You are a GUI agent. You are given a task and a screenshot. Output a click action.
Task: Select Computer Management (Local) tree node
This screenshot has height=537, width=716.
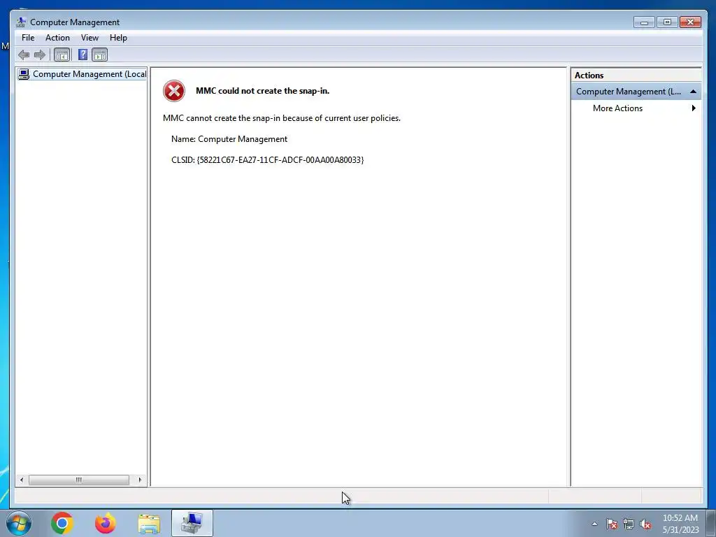pos(83,74)
